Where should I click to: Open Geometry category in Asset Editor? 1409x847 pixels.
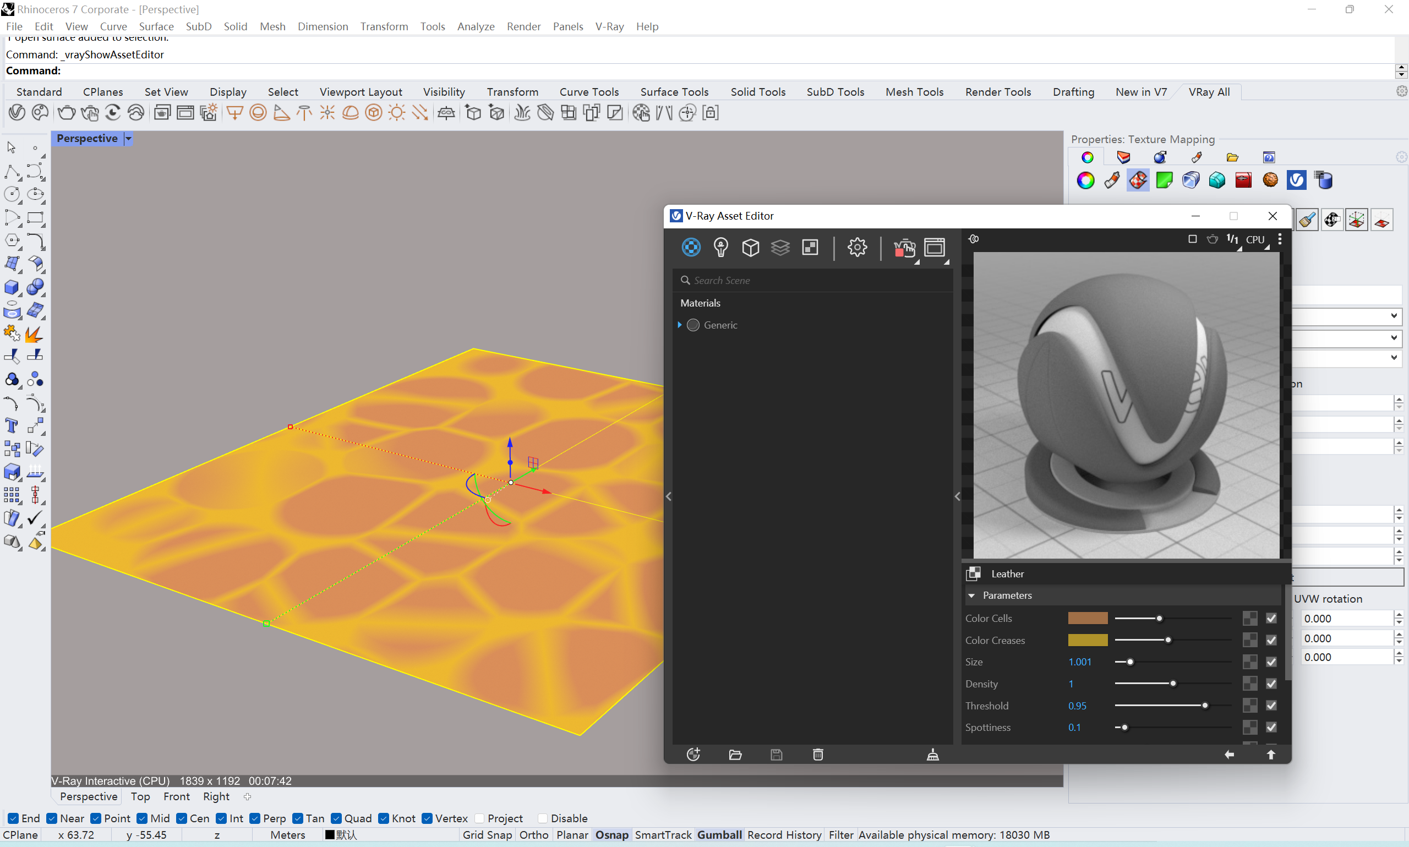750,247
